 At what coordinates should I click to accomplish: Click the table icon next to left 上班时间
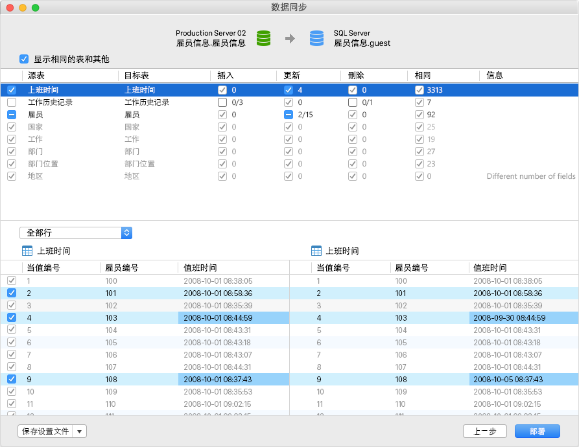[27, 251]
